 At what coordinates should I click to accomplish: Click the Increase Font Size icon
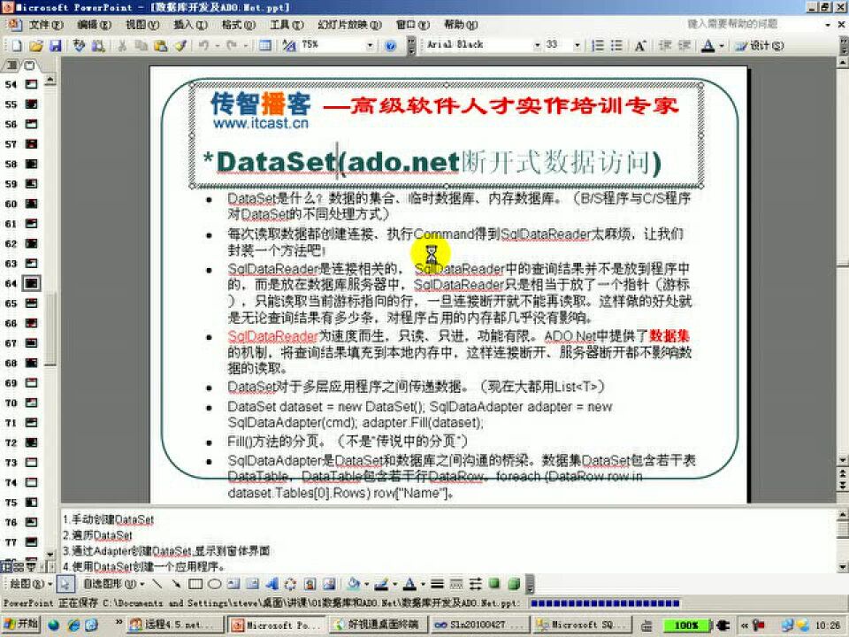click(x=640, y=45)
